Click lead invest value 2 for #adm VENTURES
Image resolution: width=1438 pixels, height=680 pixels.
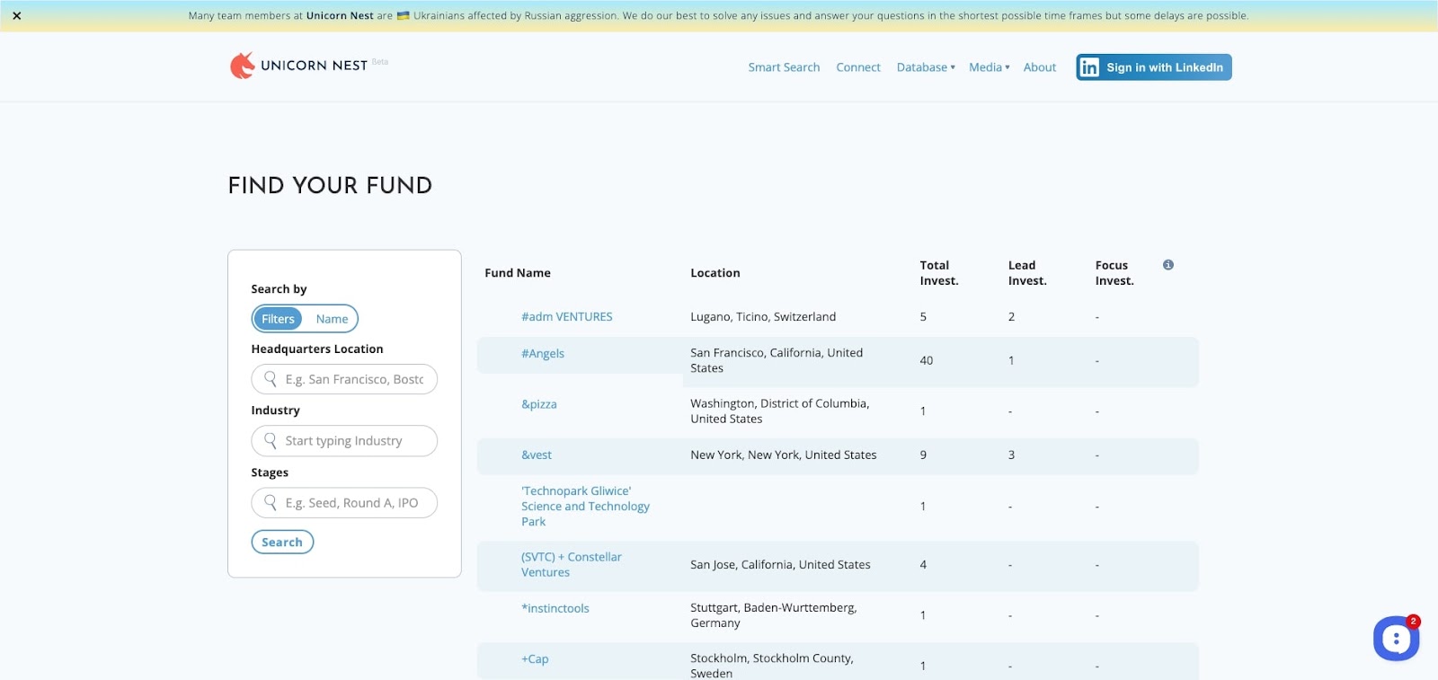coord(1011,317)
